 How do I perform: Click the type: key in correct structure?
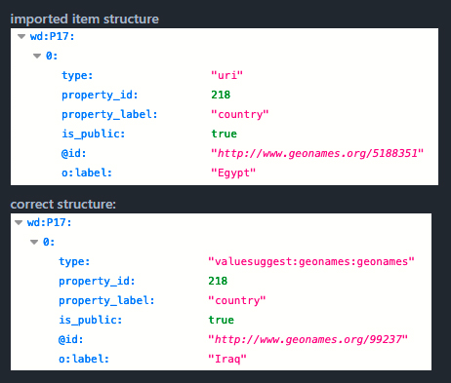74,261
